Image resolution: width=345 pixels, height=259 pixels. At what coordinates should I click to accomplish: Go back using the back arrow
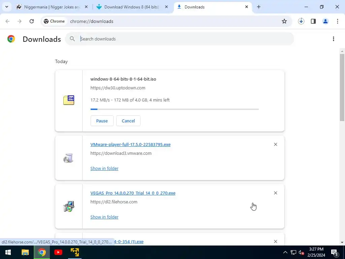coord(7,21)
